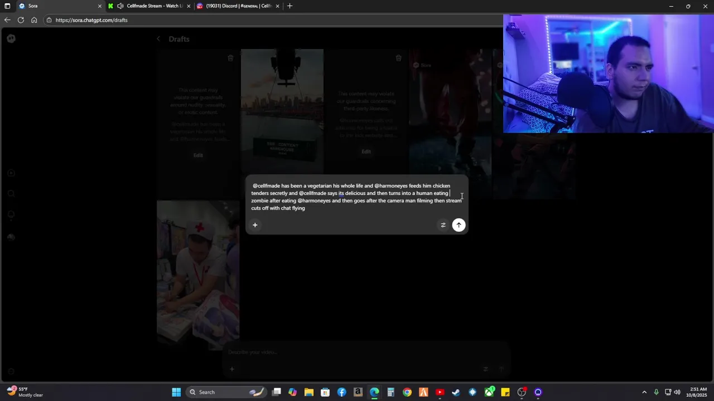This screenshot has width=714, height=401.
Task: Mute audio on the Cellfmade Stream tab
Action: click(x=120, y=6)
